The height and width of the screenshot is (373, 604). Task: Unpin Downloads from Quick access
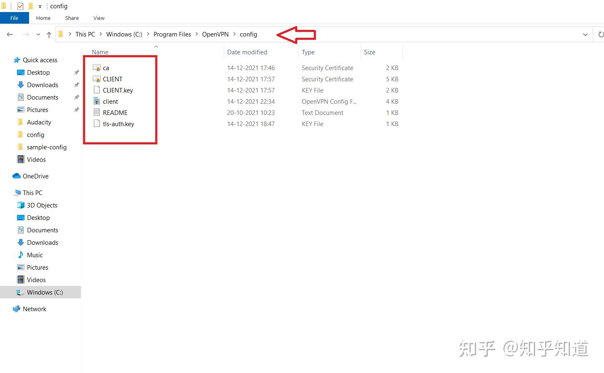coord(76,85)
